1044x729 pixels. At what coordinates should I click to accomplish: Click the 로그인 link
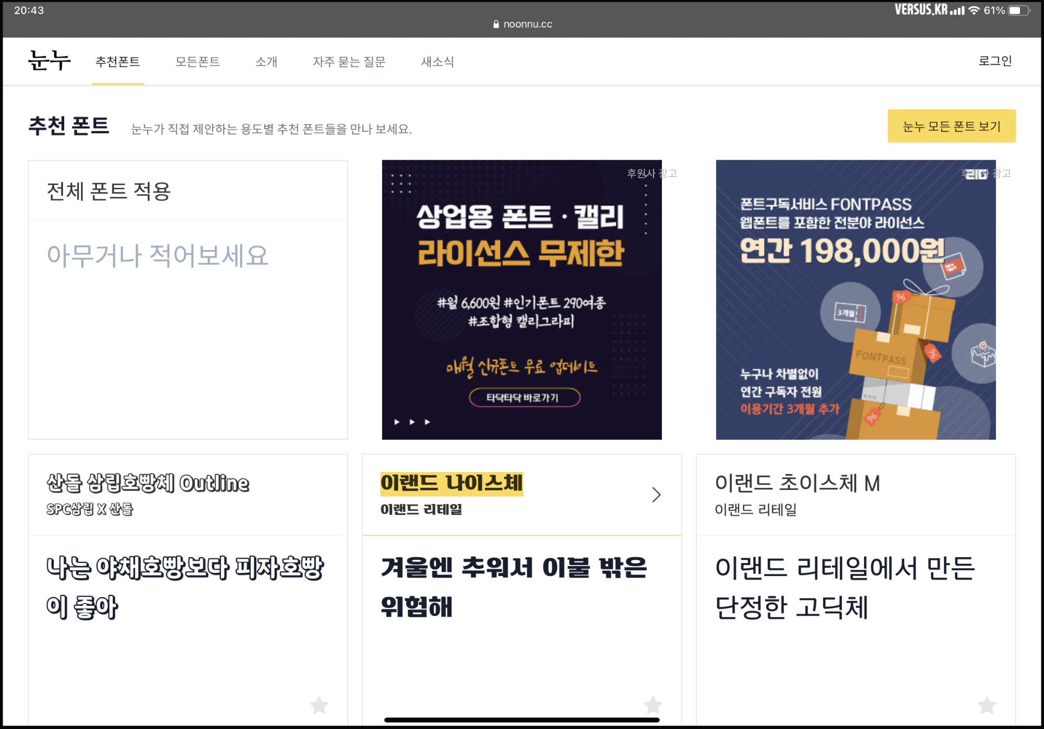[994, 61]
